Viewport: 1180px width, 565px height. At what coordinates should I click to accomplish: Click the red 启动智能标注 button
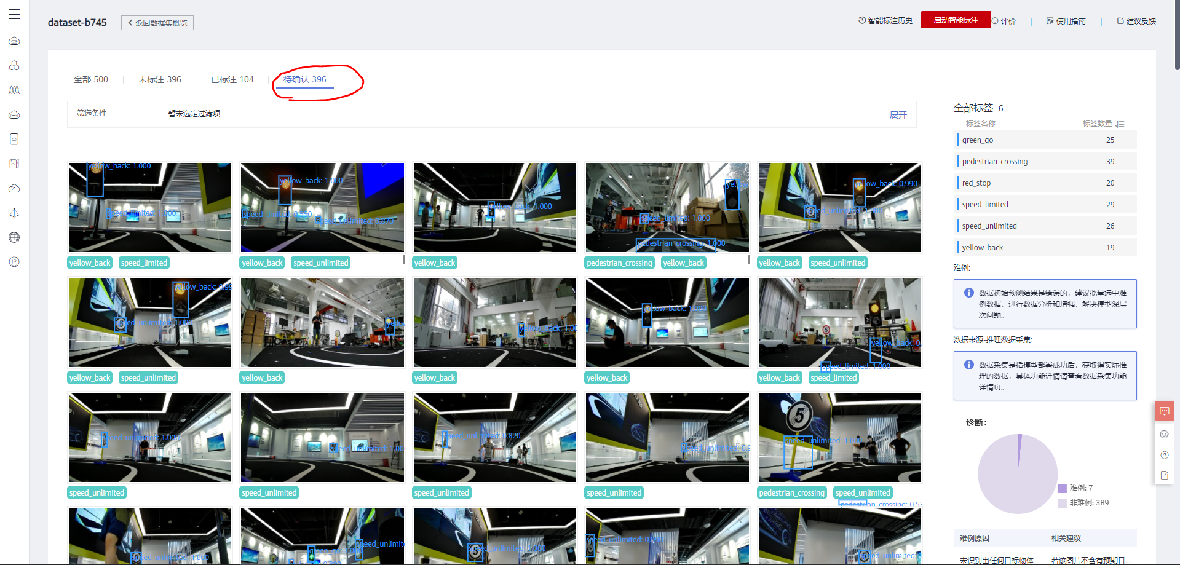tap(956, 20)
